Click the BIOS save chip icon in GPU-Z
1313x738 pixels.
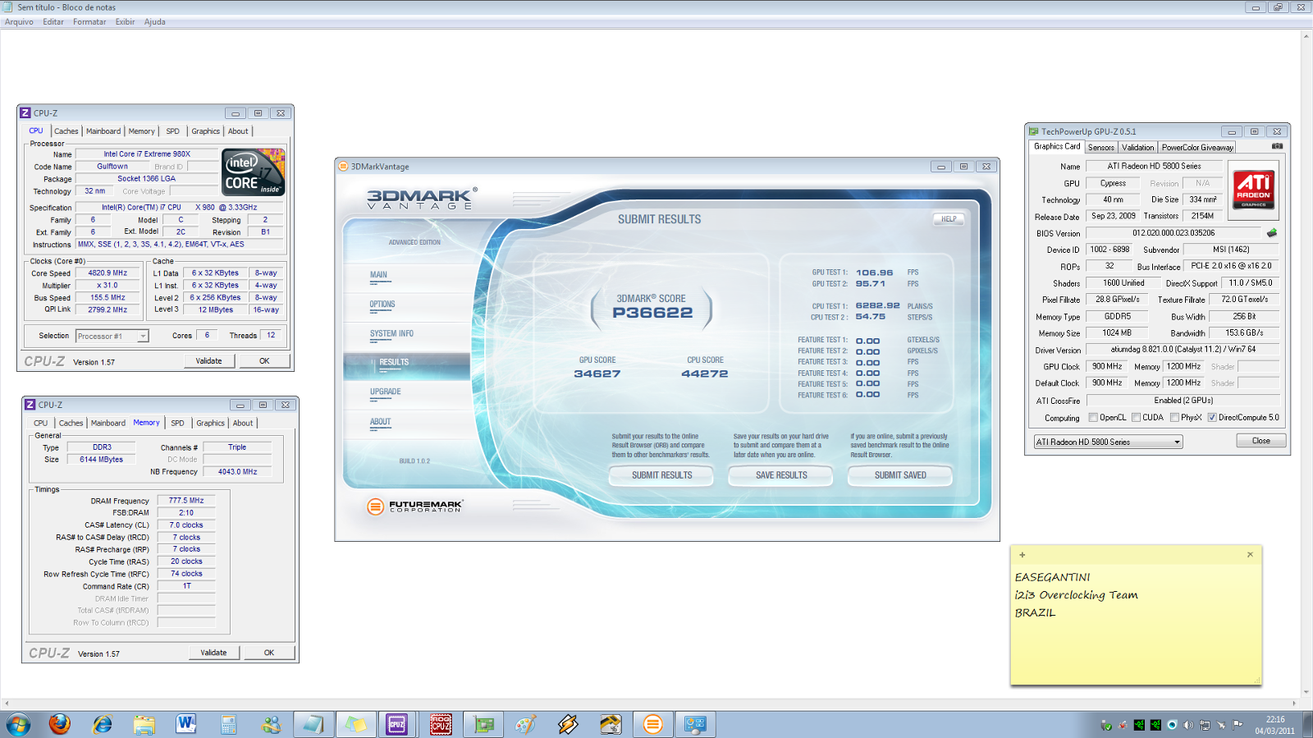tap(1272, 233)
